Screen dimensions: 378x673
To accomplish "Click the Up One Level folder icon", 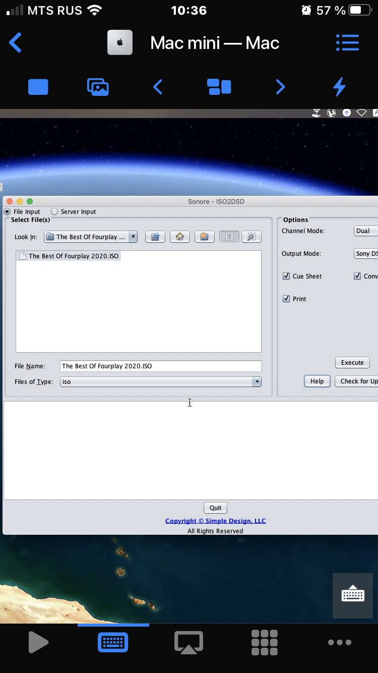I will [x=155, y=237].
